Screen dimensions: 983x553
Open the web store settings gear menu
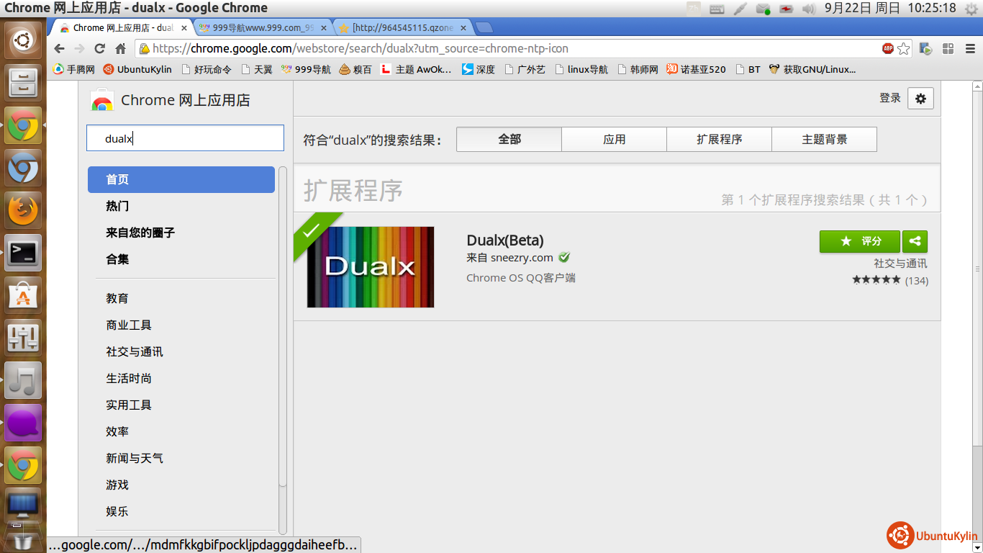coord(920,99)
